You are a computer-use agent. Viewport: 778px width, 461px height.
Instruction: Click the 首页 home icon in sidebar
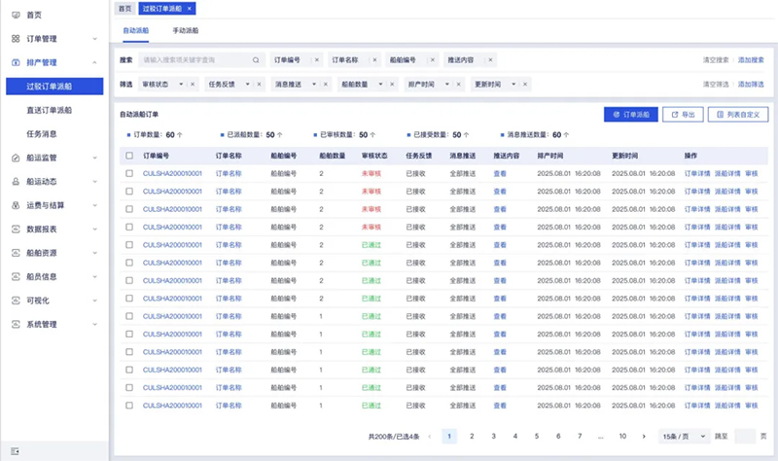click(16, 15)
